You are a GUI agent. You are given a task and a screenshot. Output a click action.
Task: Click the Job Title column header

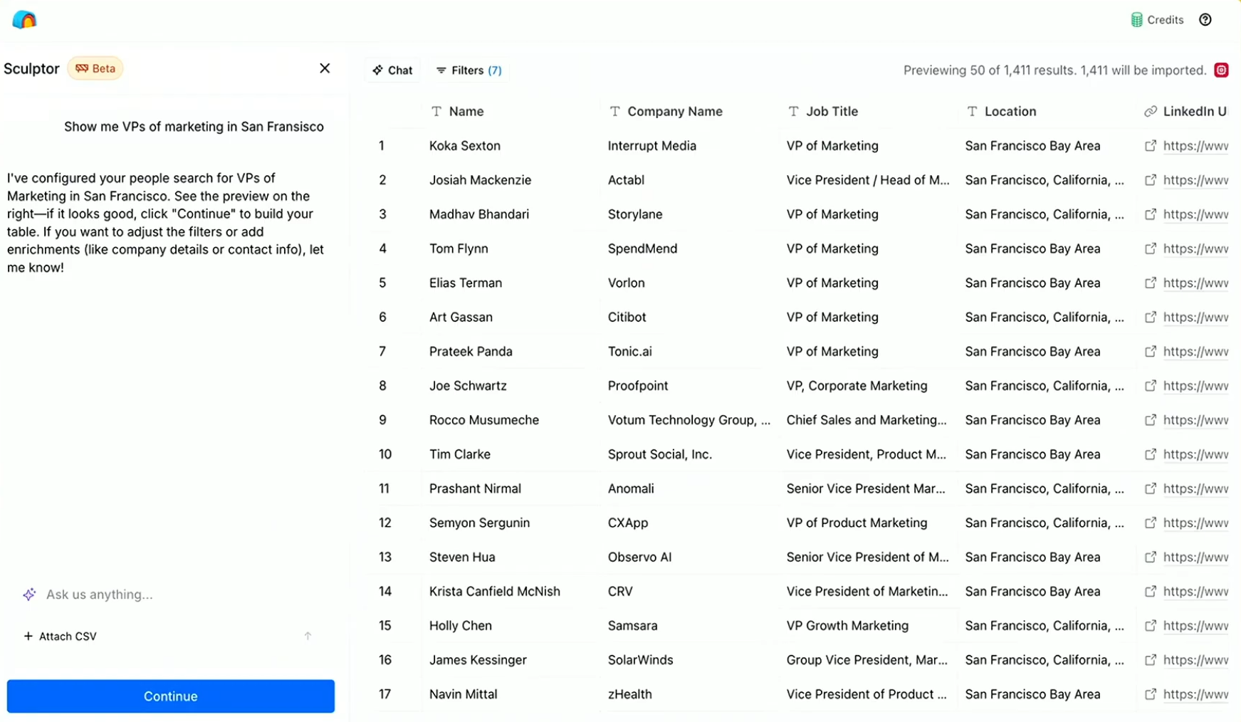click(x=822, y=111)
